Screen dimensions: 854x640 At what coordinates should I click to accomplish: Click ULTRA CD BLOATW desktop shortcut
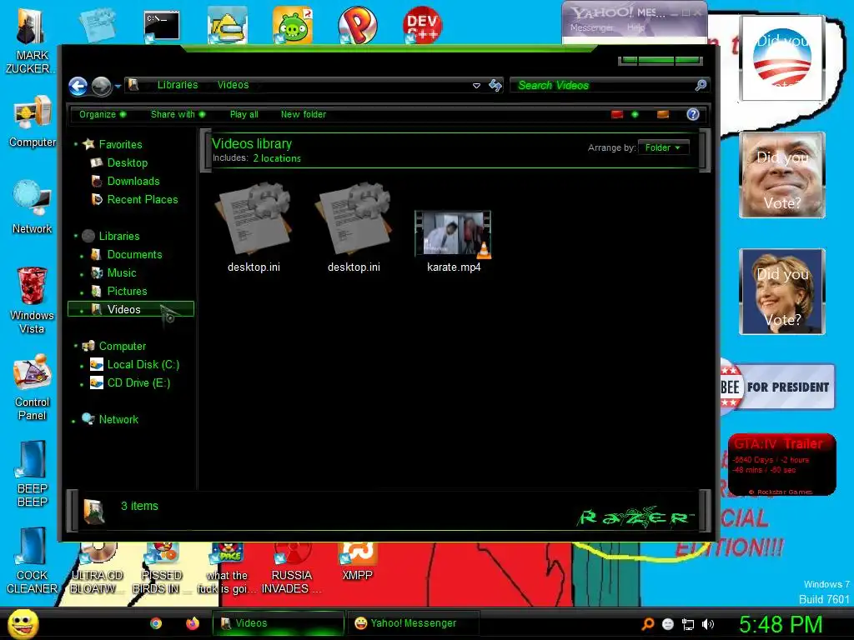pos(97,568)
